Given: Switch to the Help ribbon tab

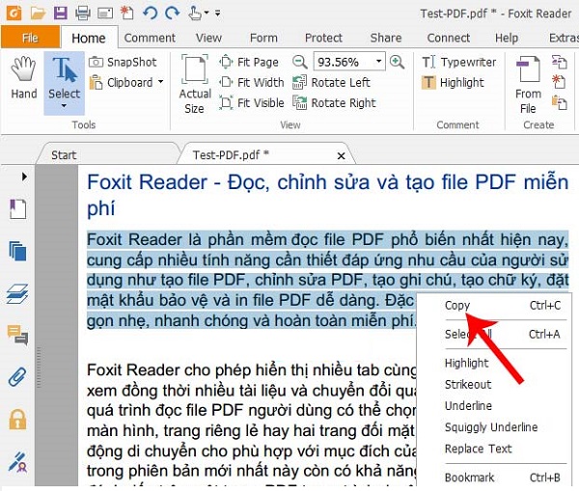Looking at the screenshot, I should 507,38.
